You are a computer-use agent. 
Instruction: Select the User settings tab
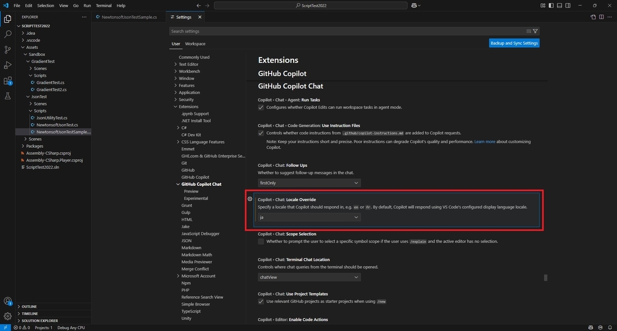point(176,44)
